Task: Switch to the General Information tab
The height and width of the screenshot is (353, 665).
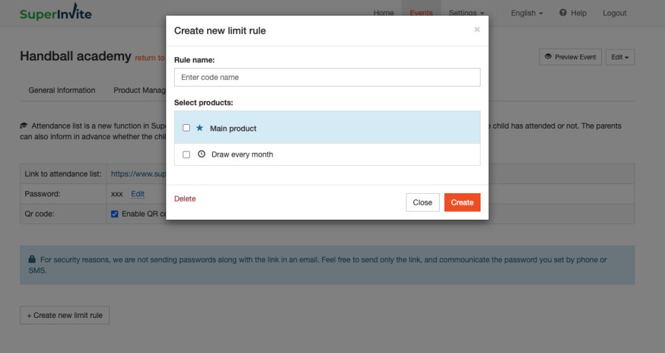Action: [62, 90]
